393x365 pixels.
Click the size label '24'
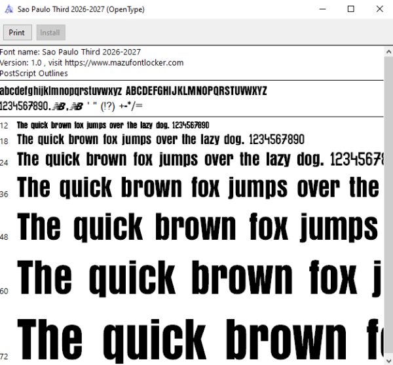point(4,163)
